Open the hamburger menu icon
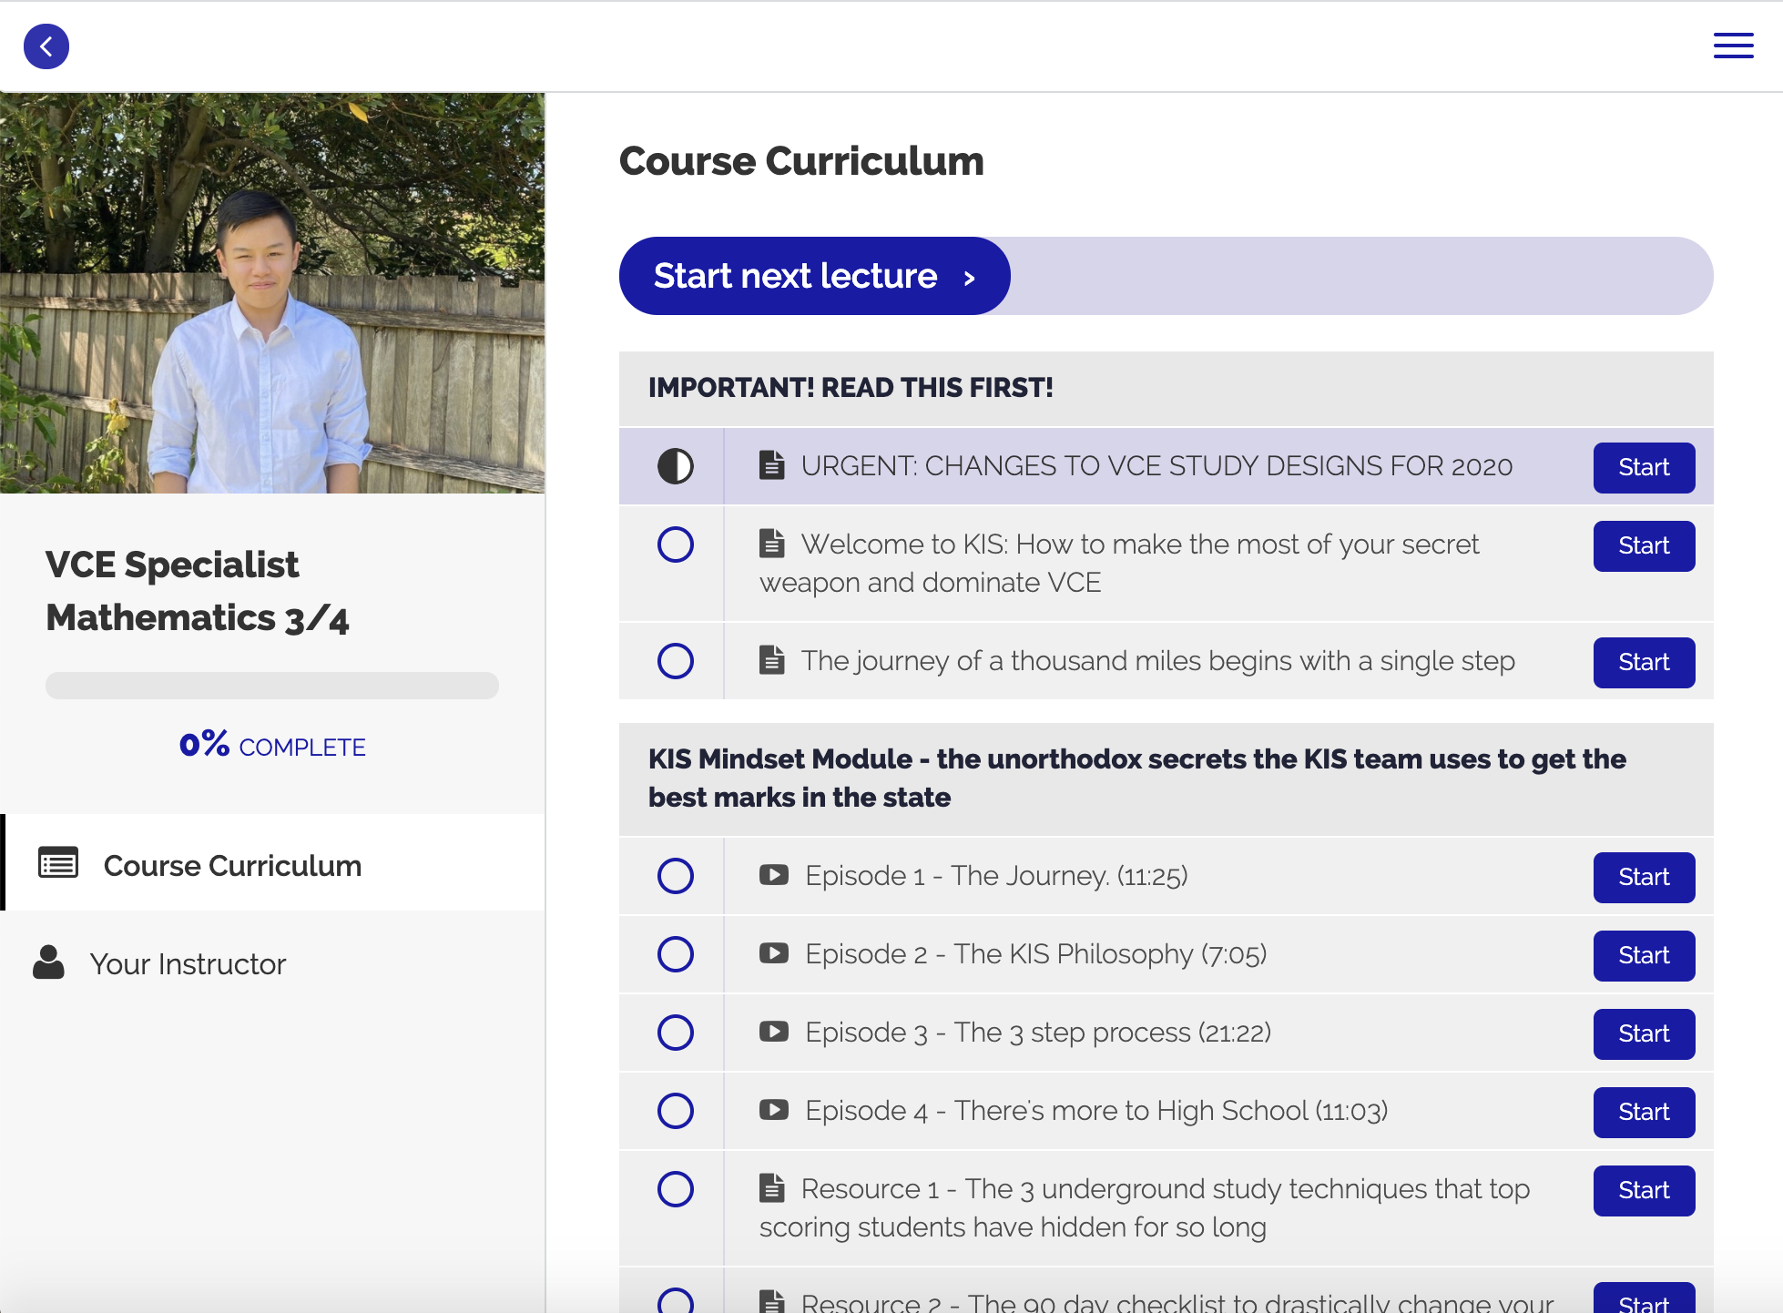 pos(1733,46)
